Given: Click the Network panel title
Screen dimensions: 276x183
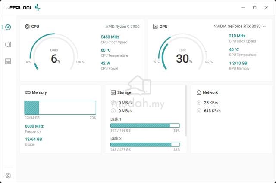Looking at the screenshot, I should [x=210, y=92].
